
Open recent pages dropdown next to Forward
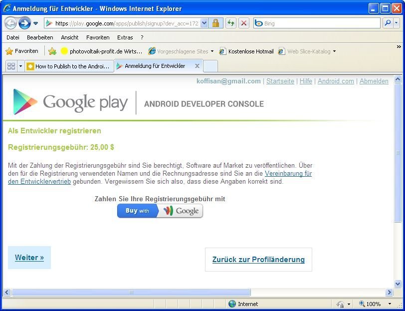click(x=35, y=23)
